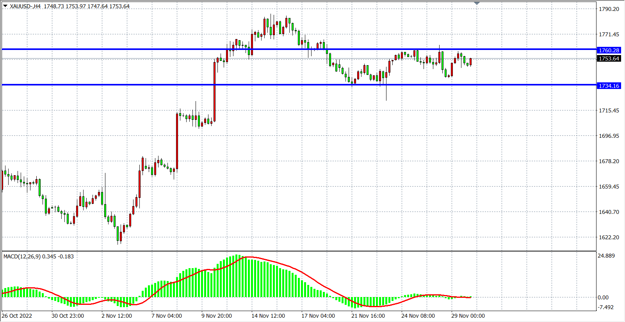Image resolution: width=625 pixels, height=322 pixels.
Task: Click the 1790.20 price scale value
Action: [x=609, y=9]
